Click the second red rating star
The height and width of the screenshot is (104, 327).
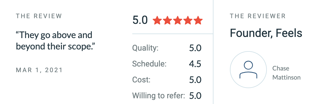(167, 21)
